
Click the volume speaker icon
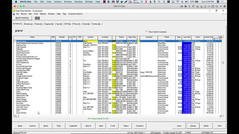[x=186, y=1]
